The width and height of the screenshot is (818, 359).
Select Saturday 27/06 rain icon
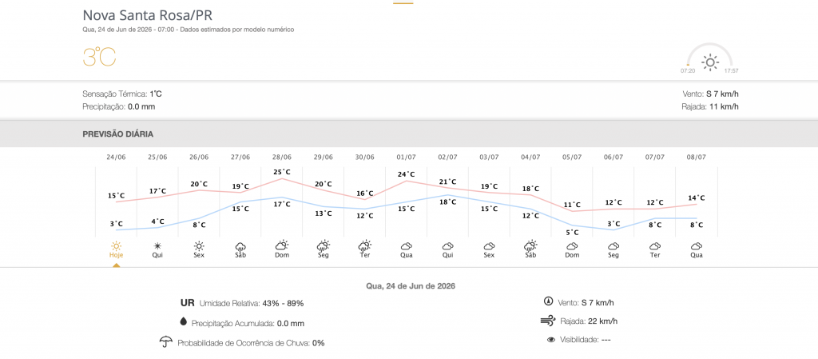pyautogui.click(x=240, y=245)
